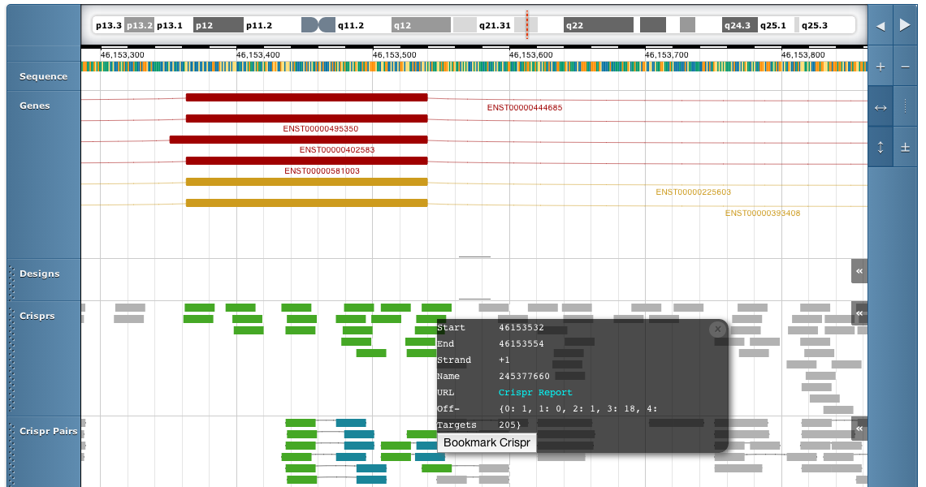This screenshot has height=487, width=926.
Task: Click the Crisprs track drag handle
Action: click(x=11, y=357)
